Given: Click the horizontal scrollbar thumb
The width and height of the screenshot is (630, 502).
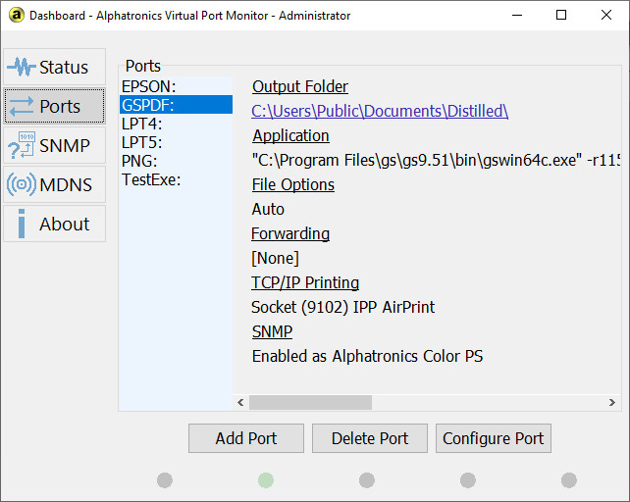Looking at the screenshot, I should coord(310,402).
